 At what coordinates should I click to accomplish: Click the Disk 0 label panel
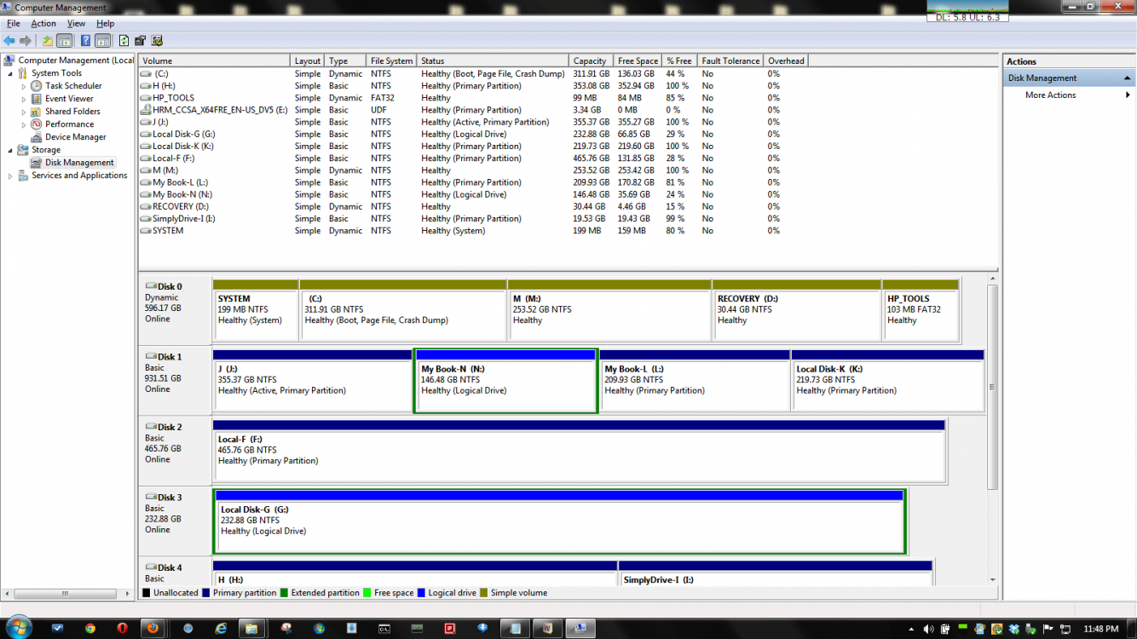(175, 308)
